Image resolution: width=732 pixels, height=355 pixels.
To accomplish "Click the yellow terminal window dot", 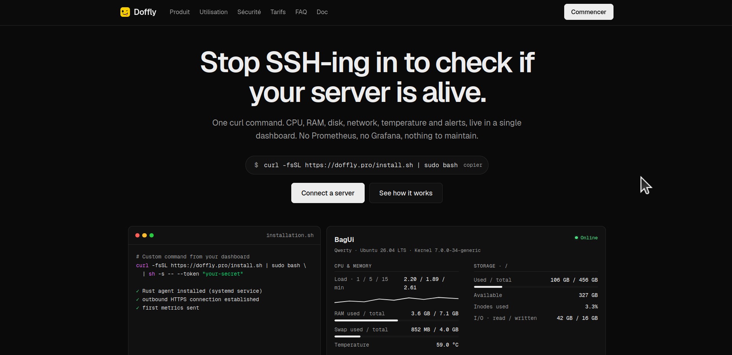I will 144,236.
